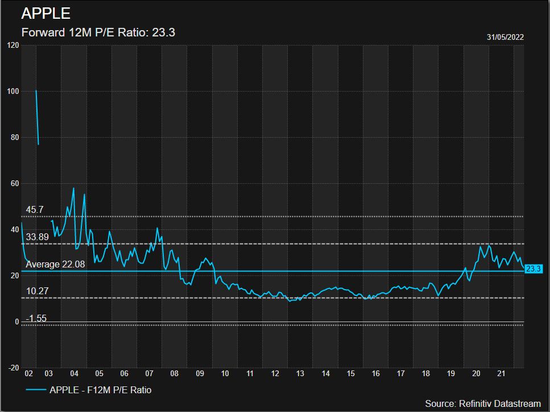Select year 13 on the x-axis
This screenshot has width=550, height=412.
[300, 373]
